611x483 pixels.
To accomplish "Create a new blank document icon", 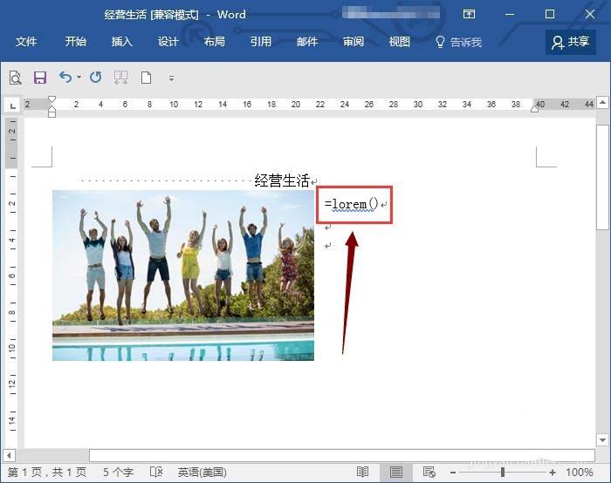I will (x=146, y=78).
